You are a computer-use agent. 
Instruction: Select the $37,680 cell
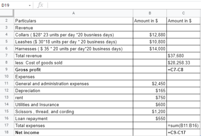click(184, 55)
